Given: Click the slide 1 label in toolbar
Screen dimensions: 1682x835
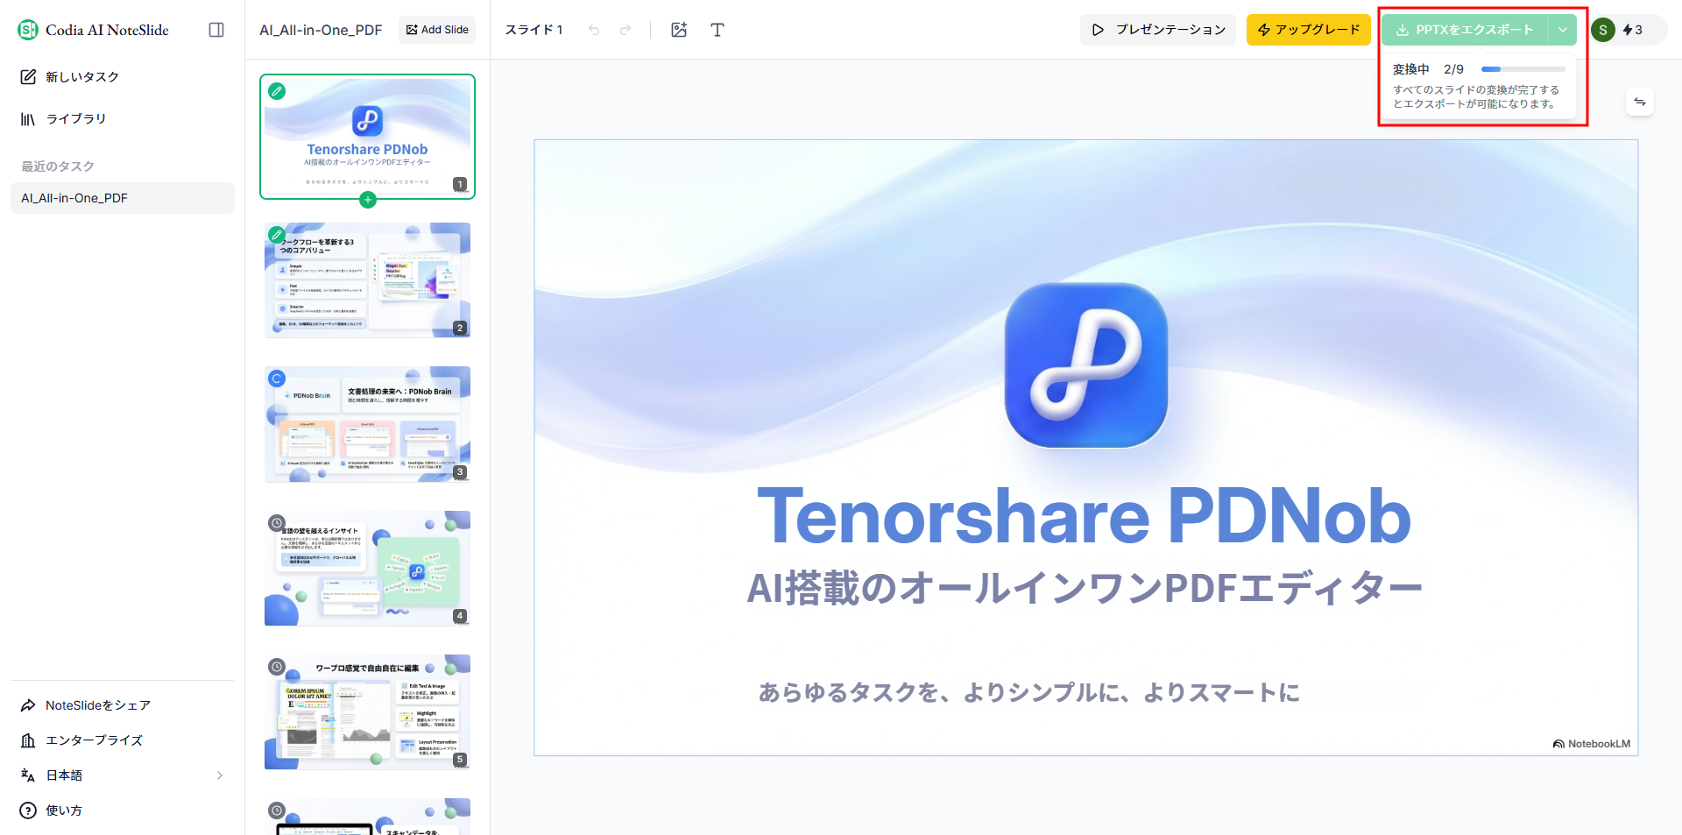Looking at the screenshot, I should click(x=534, y=30).
